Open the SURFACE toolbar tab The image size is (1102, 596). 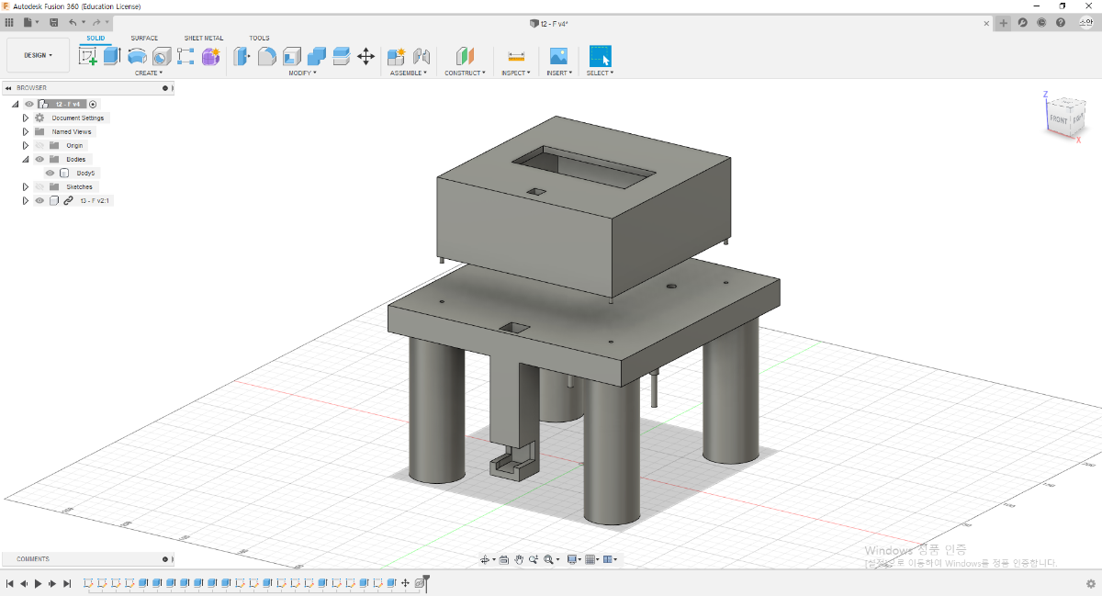[144, 39]
